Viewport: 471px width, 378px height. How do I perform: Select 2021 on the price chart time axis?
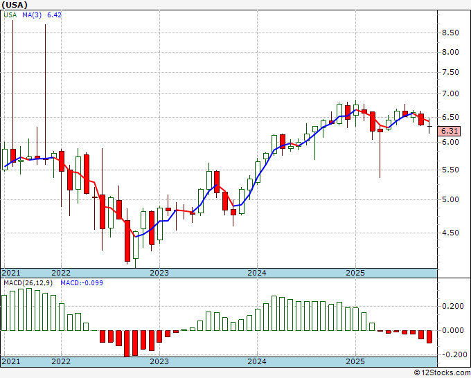click(x=11, y=273)
